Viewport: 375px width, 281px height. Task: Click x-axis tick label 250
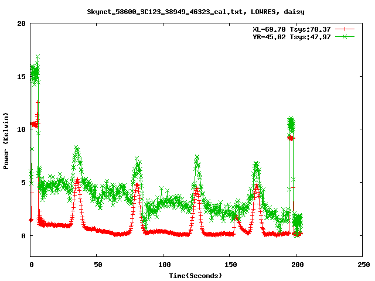[364, 265]
